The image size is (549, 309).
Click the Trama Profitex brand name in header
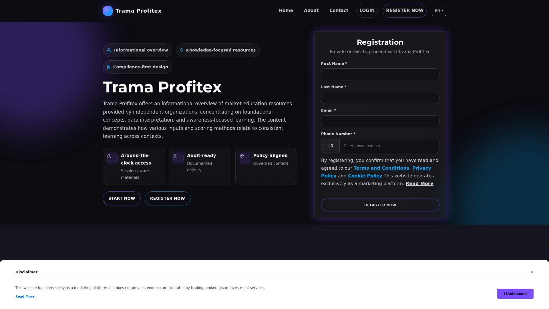138,11
